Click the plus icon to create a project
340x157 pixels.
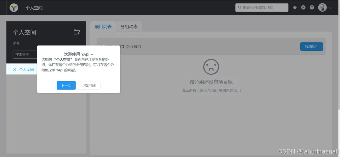303,8
